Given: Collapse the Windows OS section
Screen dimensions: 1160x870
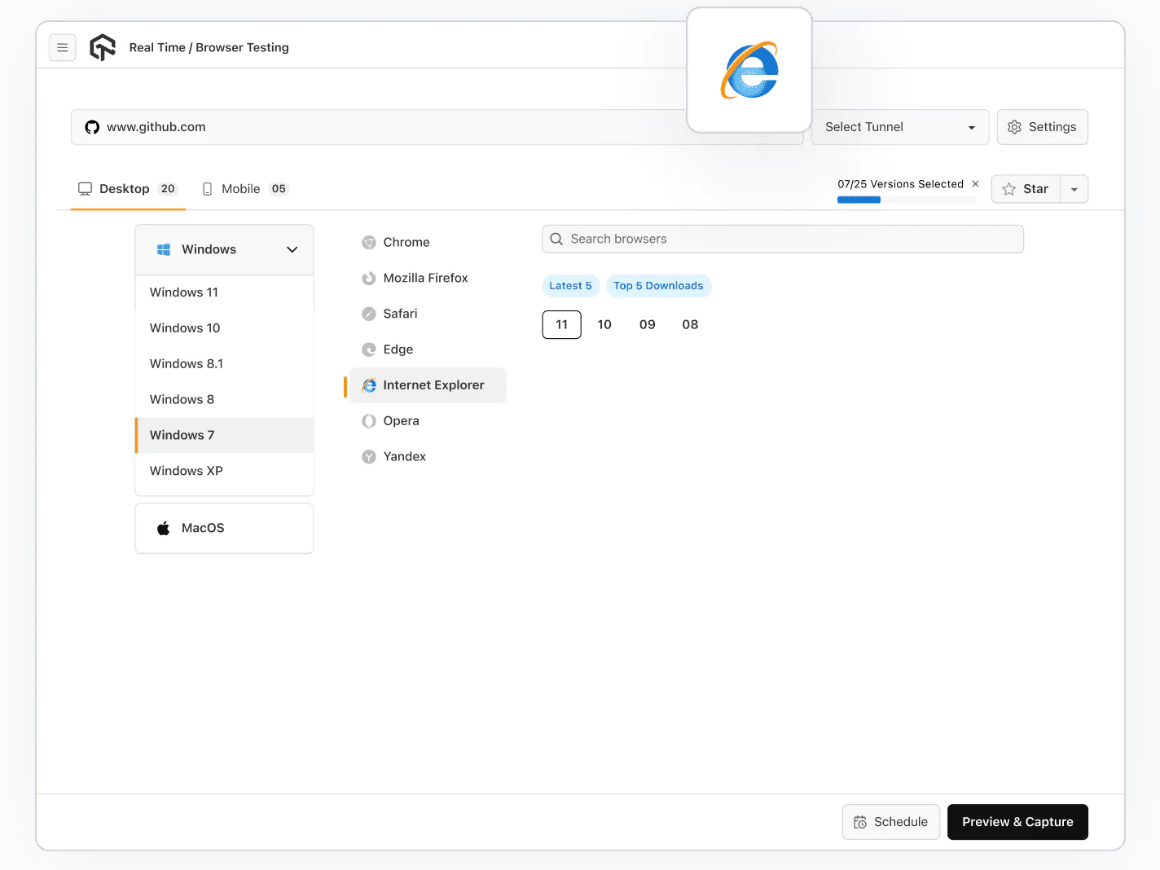Looking at the screenshot, I should point(292,249).
